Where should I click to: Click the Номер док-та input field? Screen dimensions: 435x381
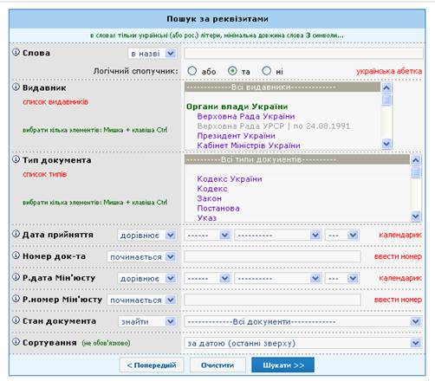pyautogui.click(x=272, y=256)
